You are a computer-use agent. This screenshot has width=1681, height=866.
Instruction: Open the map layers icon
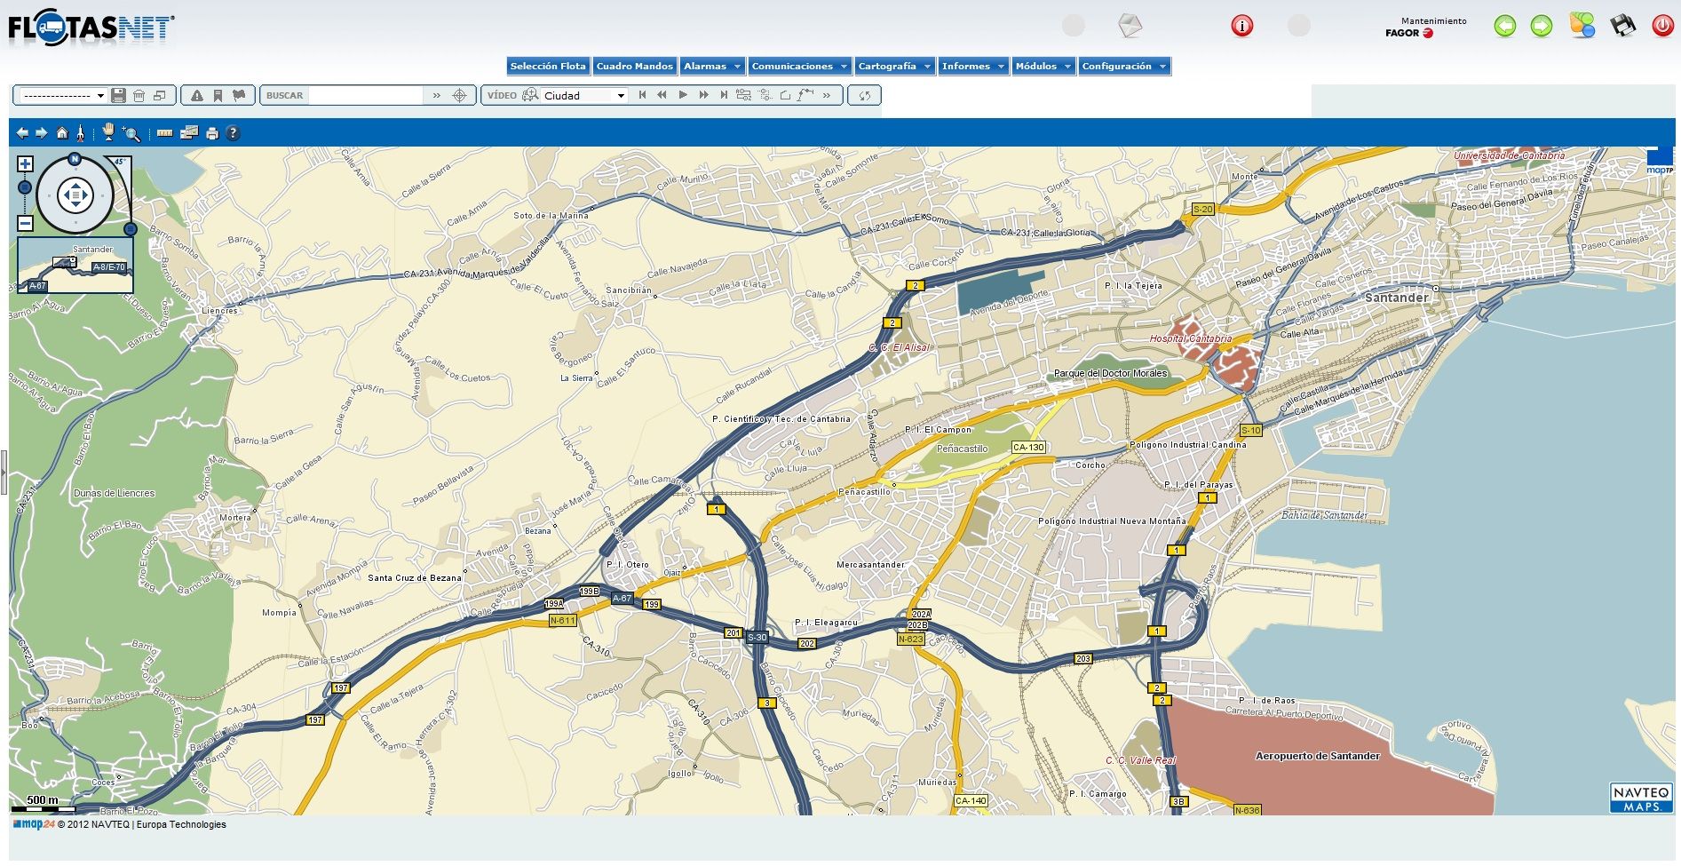coord(188,133)
